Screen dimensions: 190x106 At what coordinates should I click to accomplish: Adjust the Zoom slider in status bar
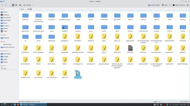(x=169, y=102)
